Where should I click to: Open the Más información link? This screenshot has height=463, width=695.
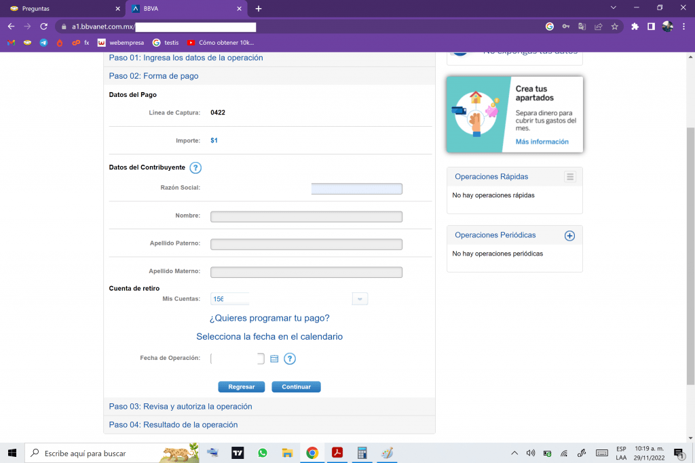coord(542,142)
